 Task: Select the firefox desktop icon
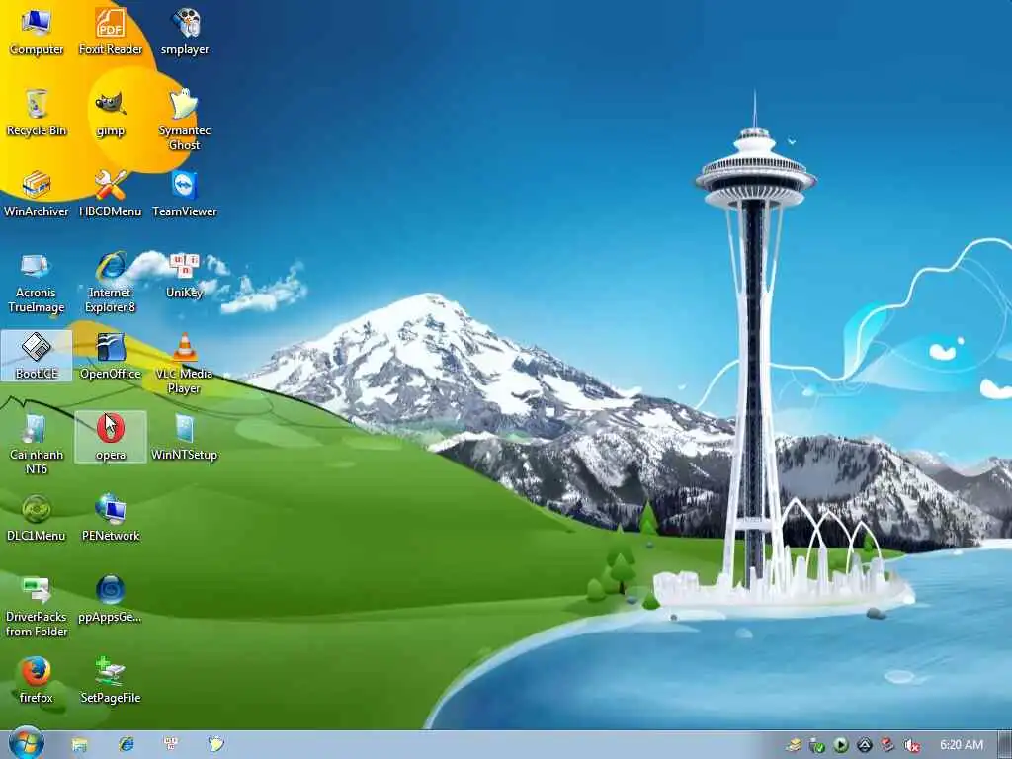point(37,680)
